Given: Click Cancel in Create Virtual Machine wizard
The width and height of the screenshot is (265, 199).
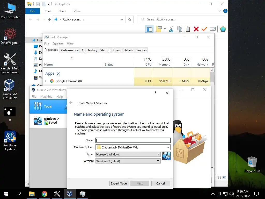Looking at the screenshot, I should click(160, 183).
